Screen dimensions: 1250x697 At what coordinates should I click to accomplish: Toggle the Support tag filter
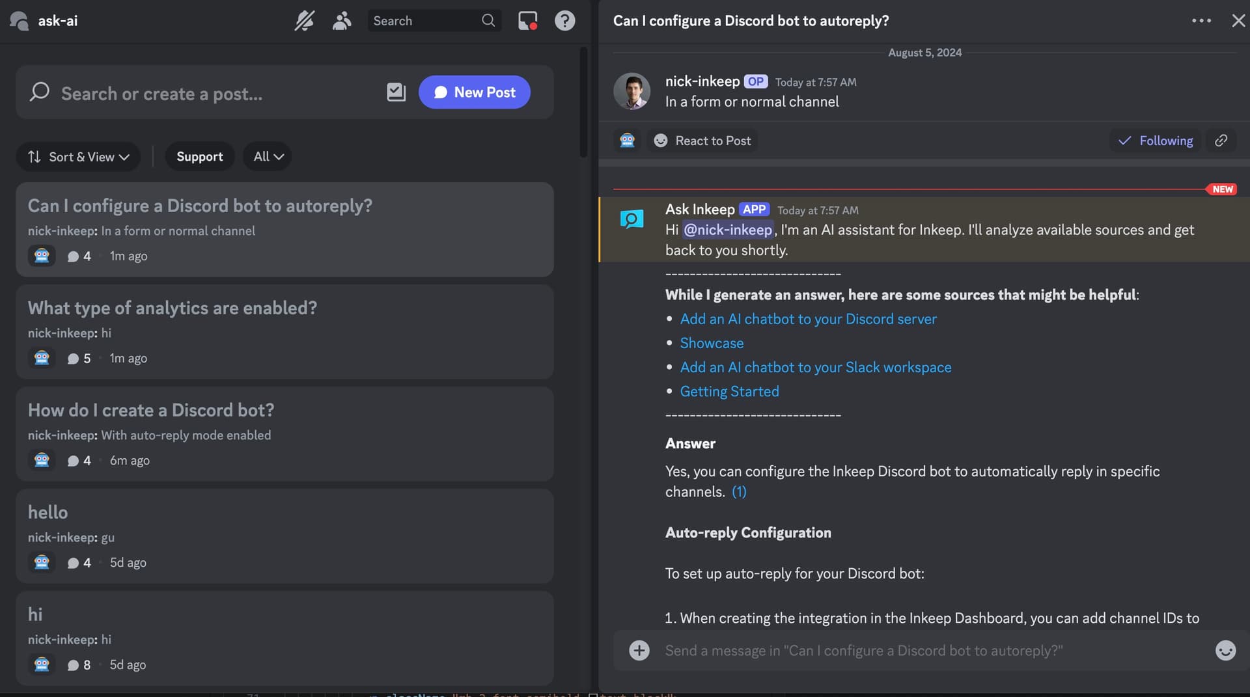click(x=199, y=157)
